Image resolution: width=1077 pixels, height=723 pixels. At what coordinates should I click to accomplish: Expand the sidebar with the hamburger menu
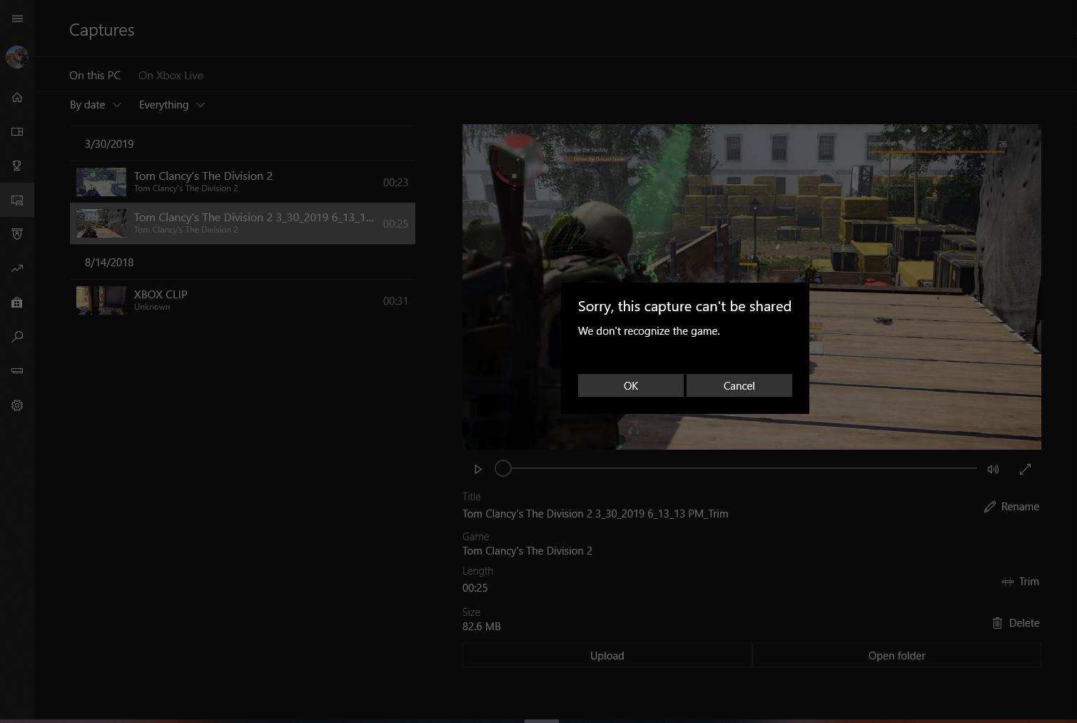click(x=17, y=19)
